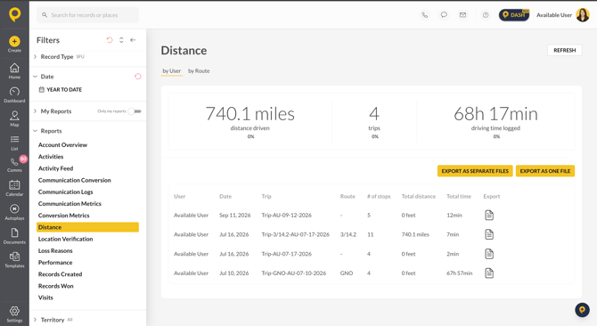Click Available User name in header
The height and width of the screenshot is (326, 597).
point(554,15)
